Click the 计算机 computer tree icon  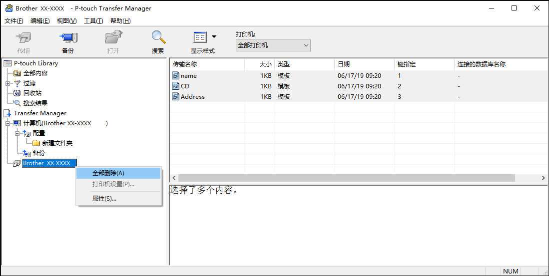[17, 123]
